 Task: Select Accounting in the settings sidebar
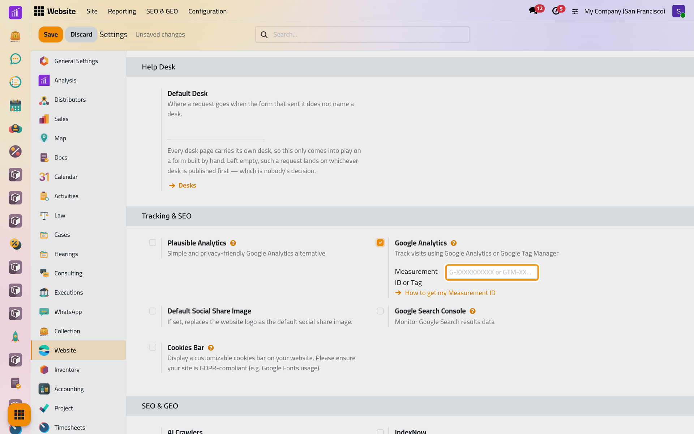(x=78, y=389)
